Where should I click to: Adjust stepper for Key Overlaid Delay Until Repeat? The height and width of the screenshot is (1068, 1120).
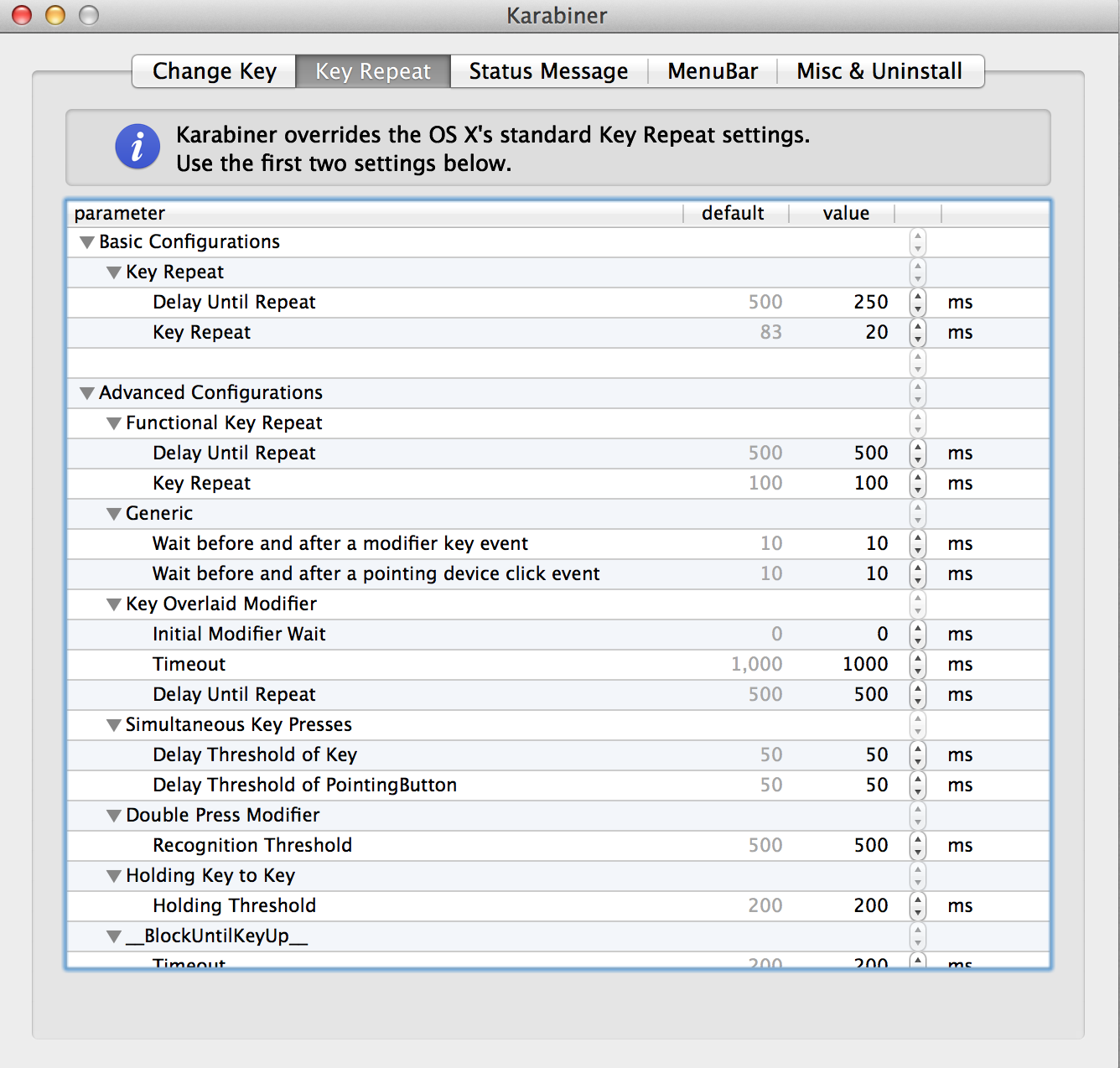coord(918,695)
